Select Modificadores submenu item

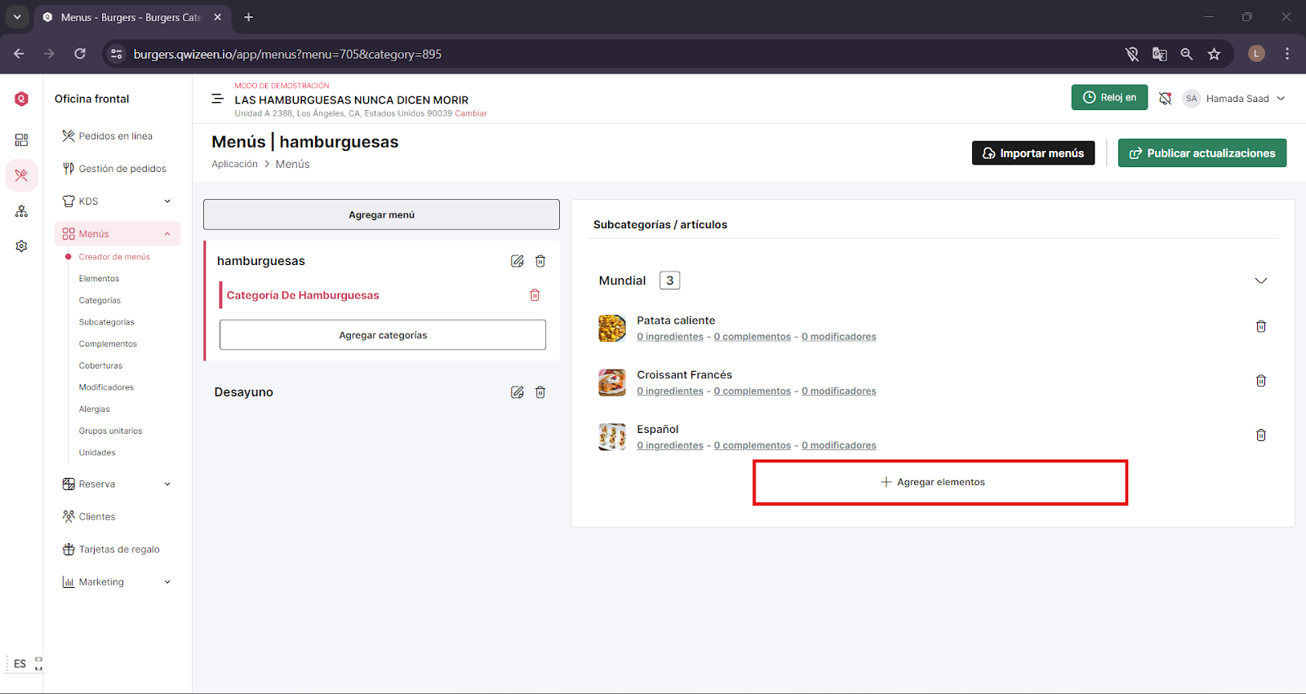tap(106, 387)
